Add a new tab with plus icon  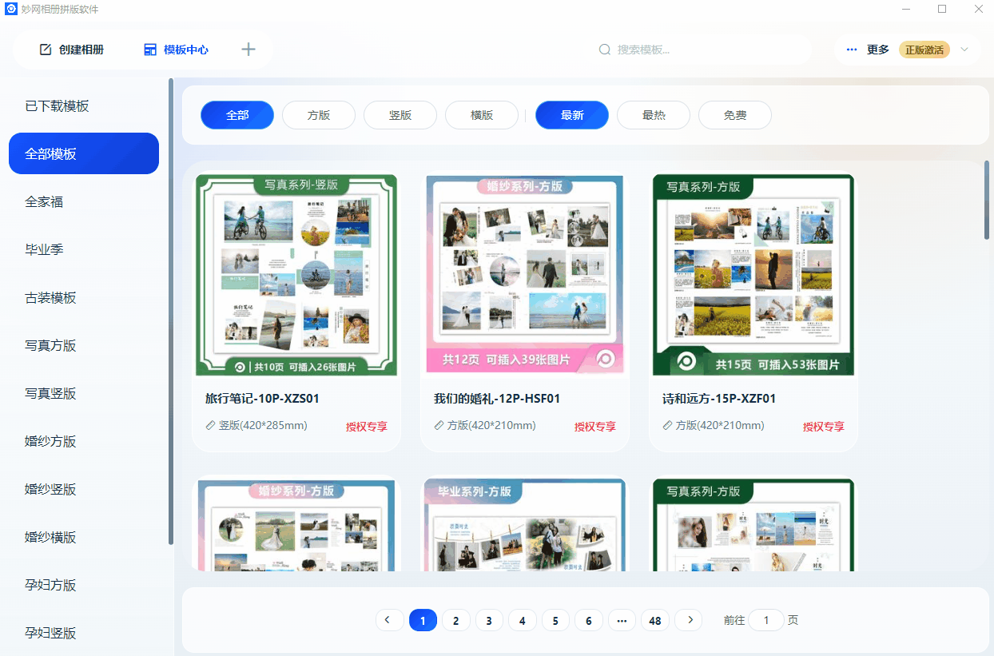[248, 50]
